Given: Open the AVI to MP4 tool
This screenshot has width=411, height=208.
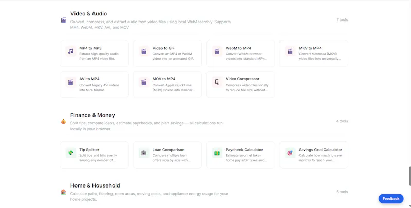Looking at the screenshot, I should point(95,85).
